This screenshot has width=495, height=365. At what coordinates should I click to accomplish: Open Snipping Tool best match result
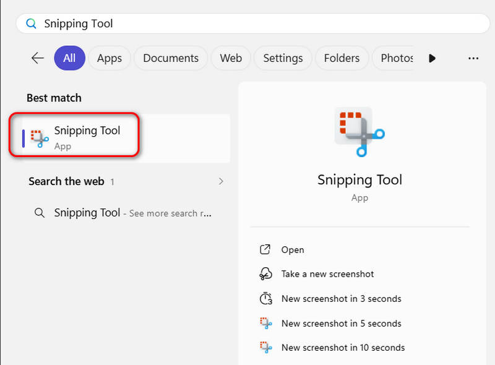coord(126,139)
